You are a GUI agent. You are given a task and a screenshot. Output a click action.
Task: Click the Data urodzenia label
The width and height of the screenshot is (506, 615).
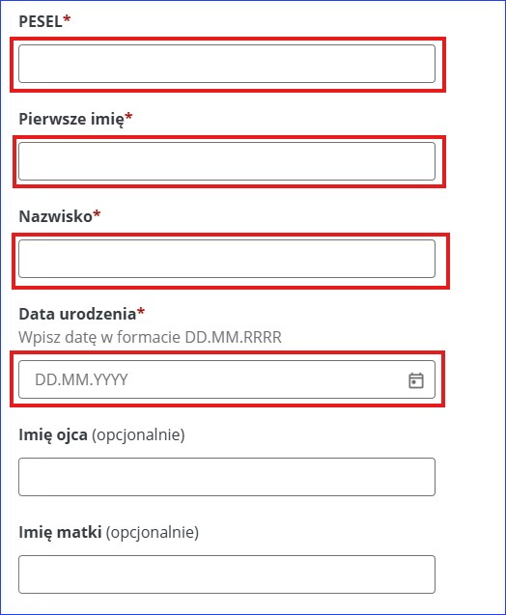click(x=77, y=314)
